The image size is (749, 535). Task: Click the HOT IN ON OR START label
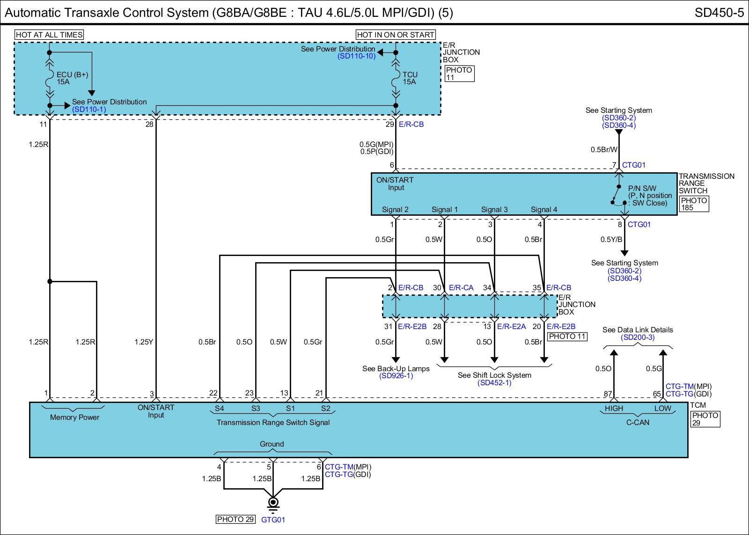[396, 35]
